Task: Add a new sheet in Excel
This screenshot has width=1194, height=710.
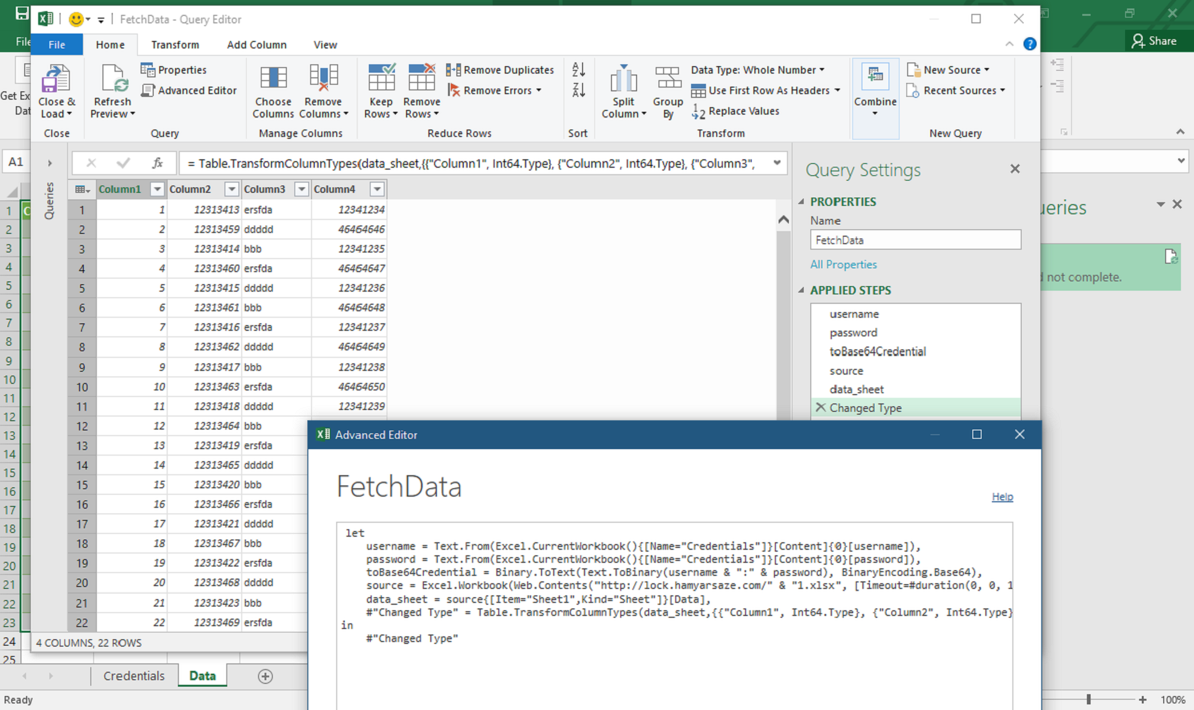Action: (265, 676)
